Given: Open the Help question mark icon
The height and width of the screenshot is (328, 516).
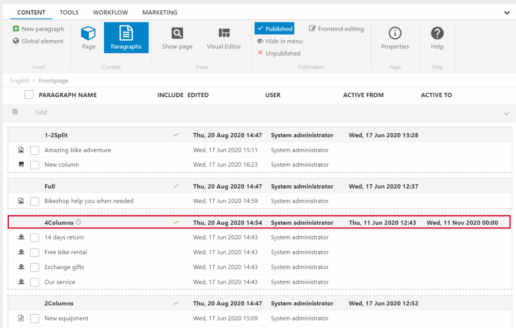Looking at the screenshot, I should tap(437, 33).
